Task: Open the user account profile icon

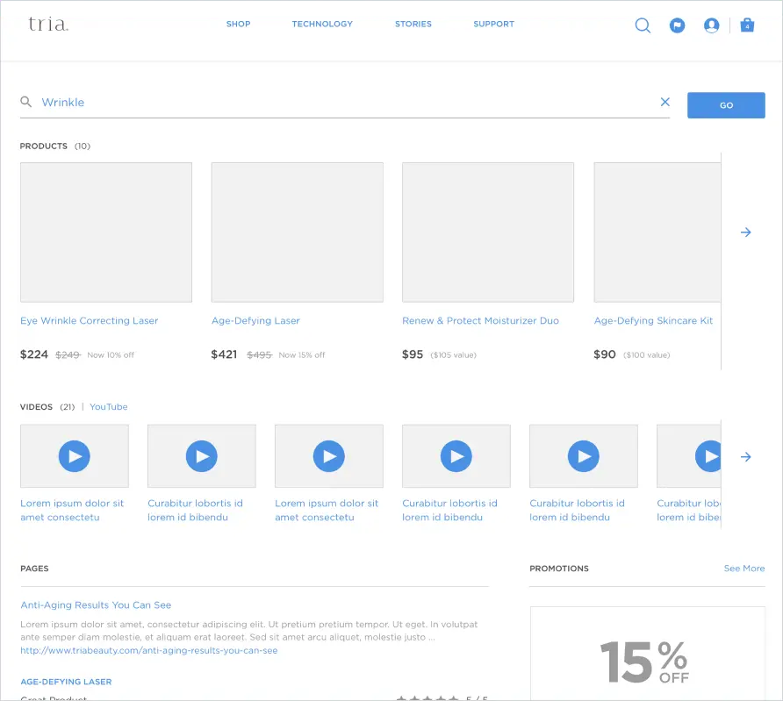Action: tap(712, 25)
